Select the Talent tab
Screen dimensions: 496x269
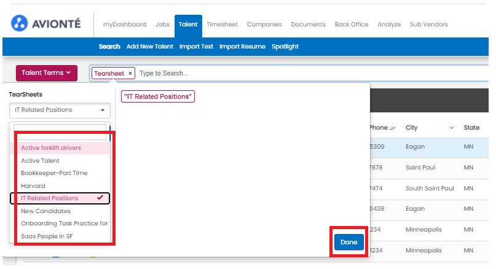click(x=188, y=25)
